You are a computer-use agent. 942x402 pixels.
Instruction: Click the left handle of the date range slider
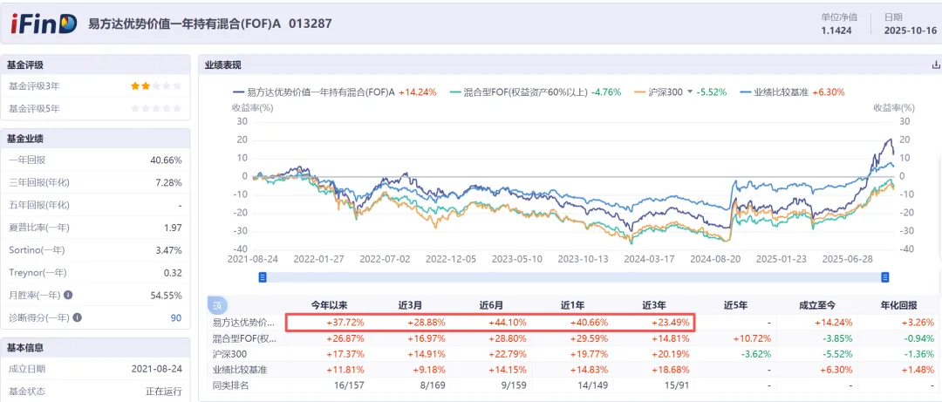[x=262, y=277]
